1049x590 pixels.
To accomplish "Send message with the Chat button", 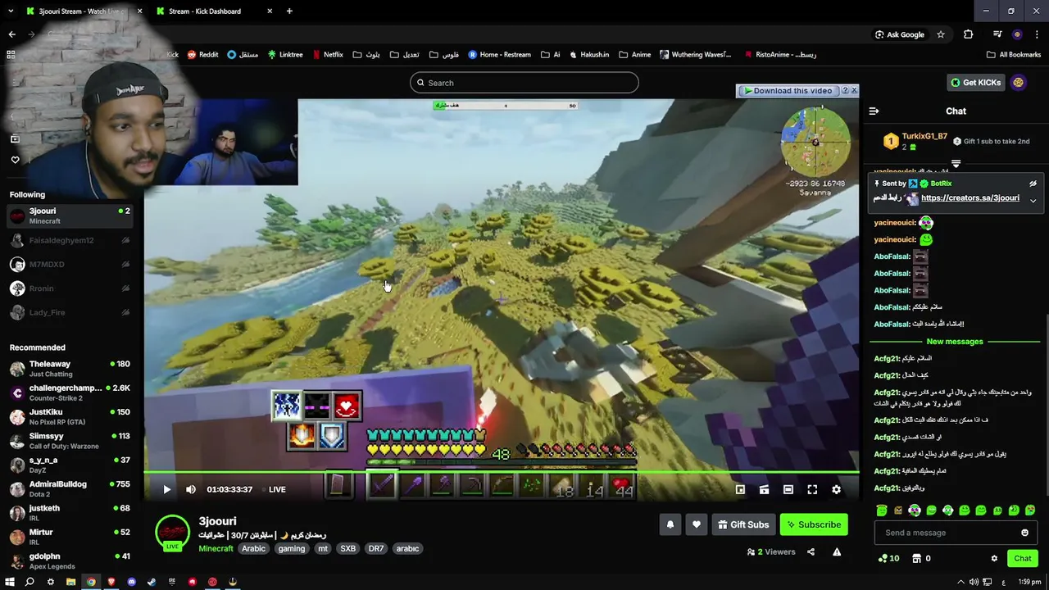I will click(1022, 558).
